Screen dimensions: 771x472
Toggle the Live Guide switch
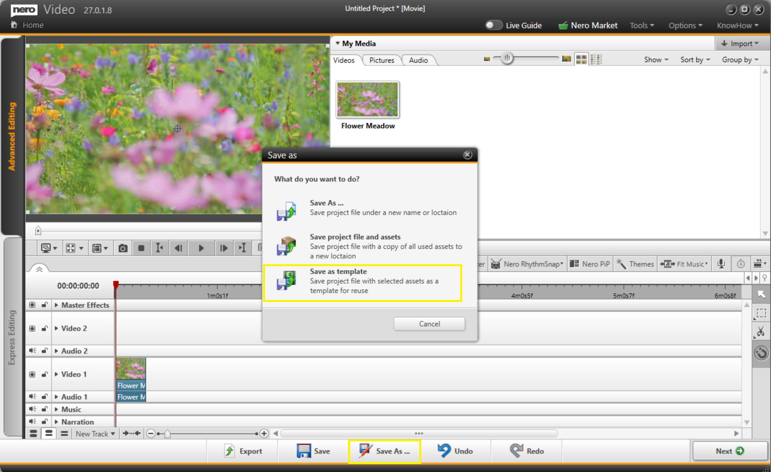click(494, 25)
